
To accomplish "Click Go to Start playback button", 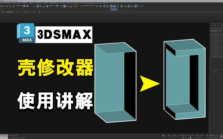I will click(x=207, y=135).
